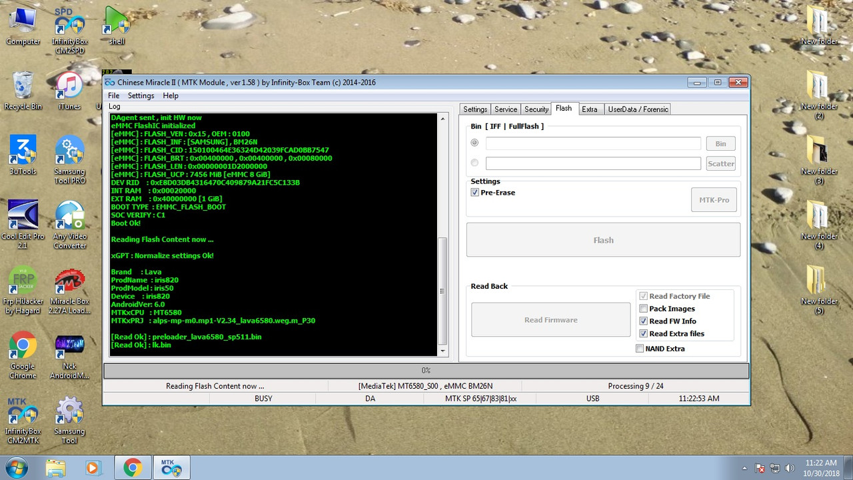Viewport: 853px width, 480px height.
Task: Click the Bin file path field
Action: tap(593, 143)
